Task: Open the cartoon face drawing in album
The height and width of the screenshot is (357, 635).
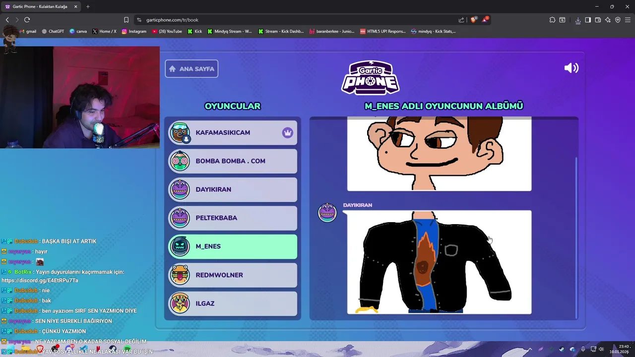Action: [439, 154]
